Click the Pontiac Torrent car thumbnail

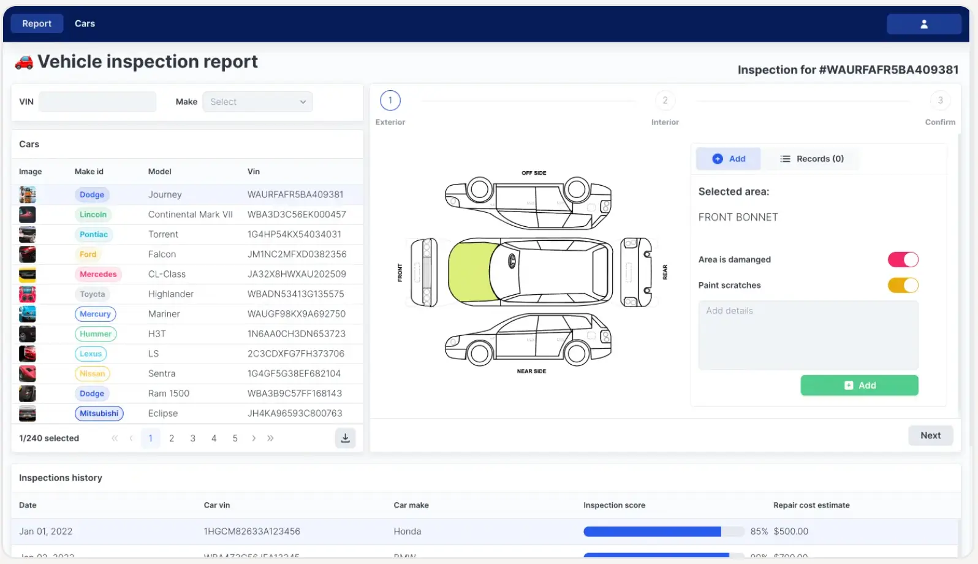27,234
